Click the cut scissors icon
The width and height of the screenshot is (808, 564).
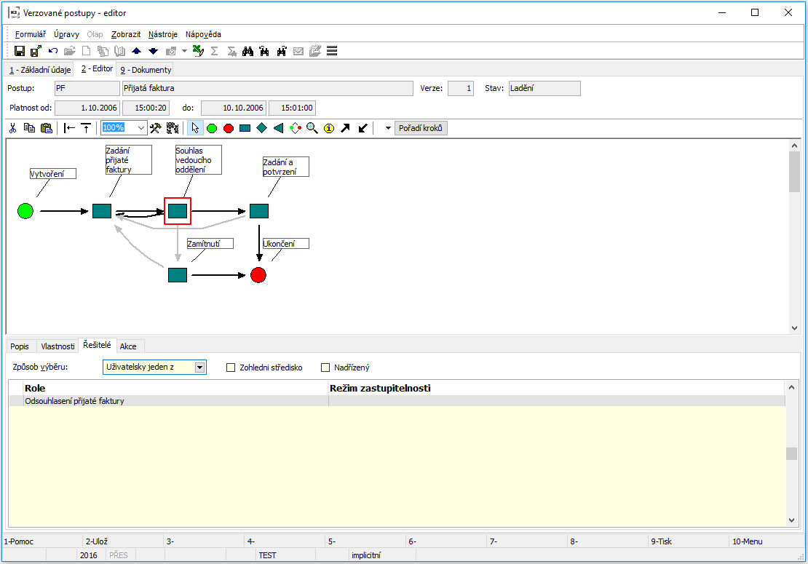tap(13, 128)
